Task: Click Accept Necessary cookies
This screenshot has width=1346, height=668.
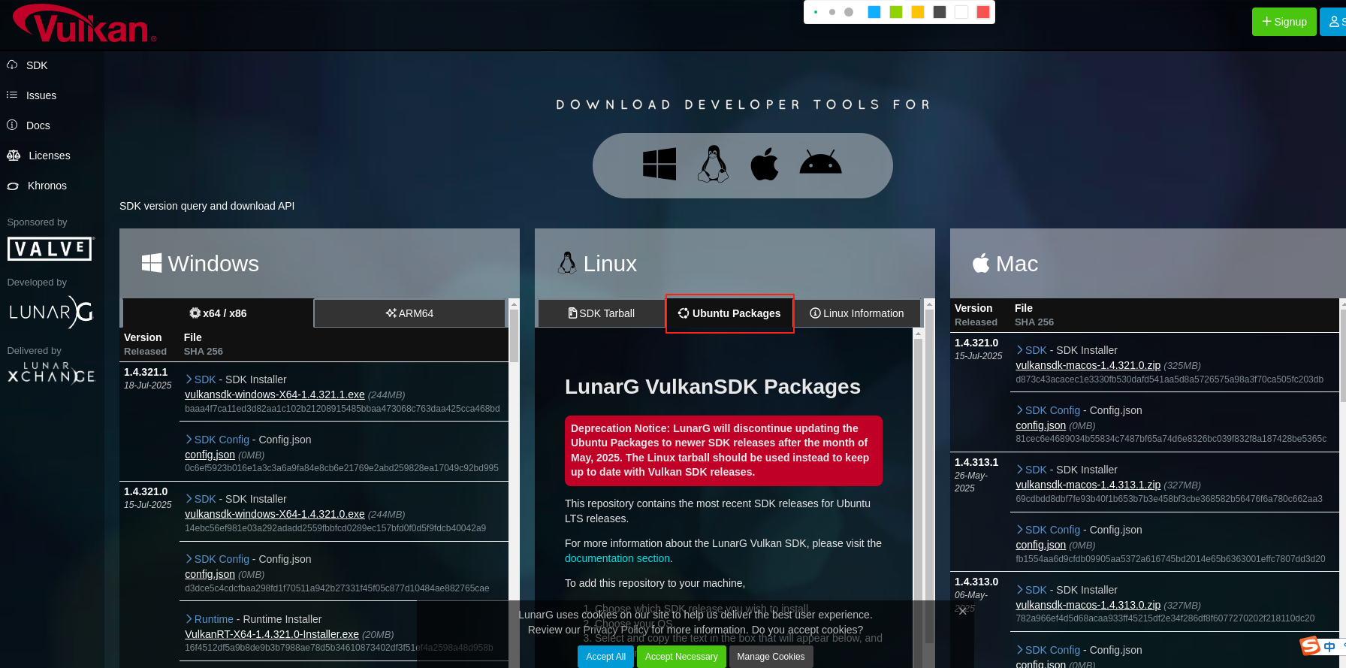Action: [681, 657]
